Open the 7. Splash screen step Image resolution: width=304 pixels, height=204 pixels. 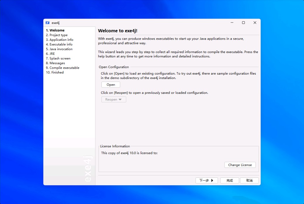58,58
